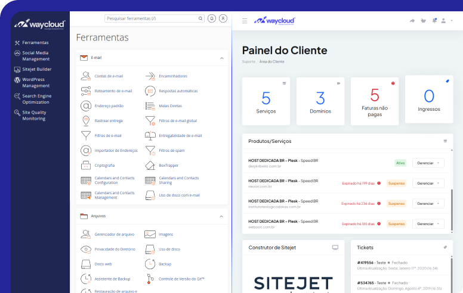Open Filtros de e-mail global icon
The image size is (463, 293).
(x=150, y=121)
